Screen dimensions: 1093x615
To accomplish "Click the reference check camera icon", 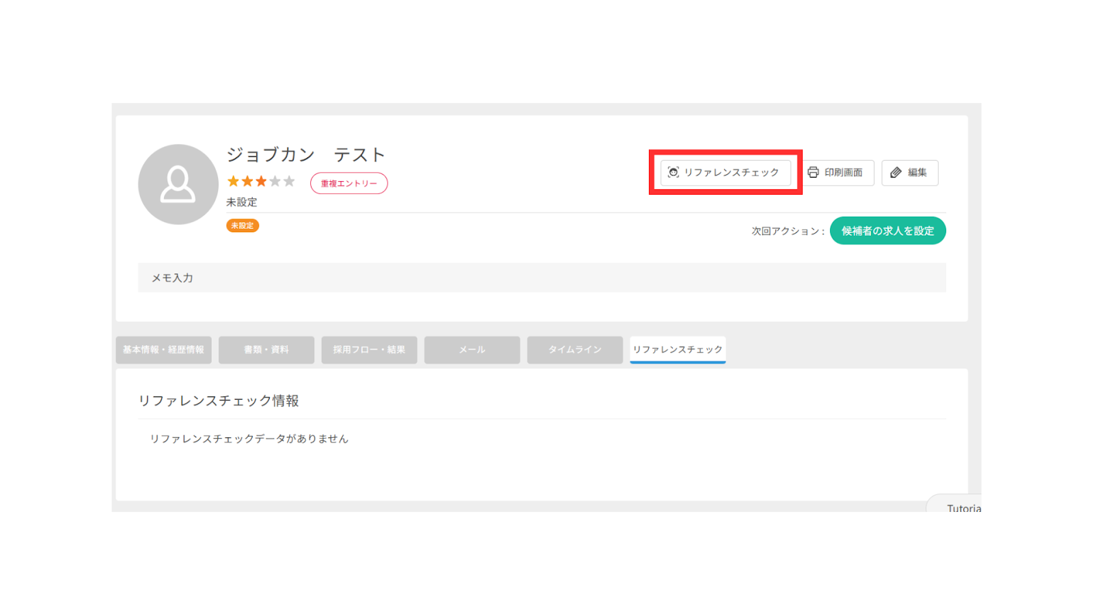I will (673, 172).
